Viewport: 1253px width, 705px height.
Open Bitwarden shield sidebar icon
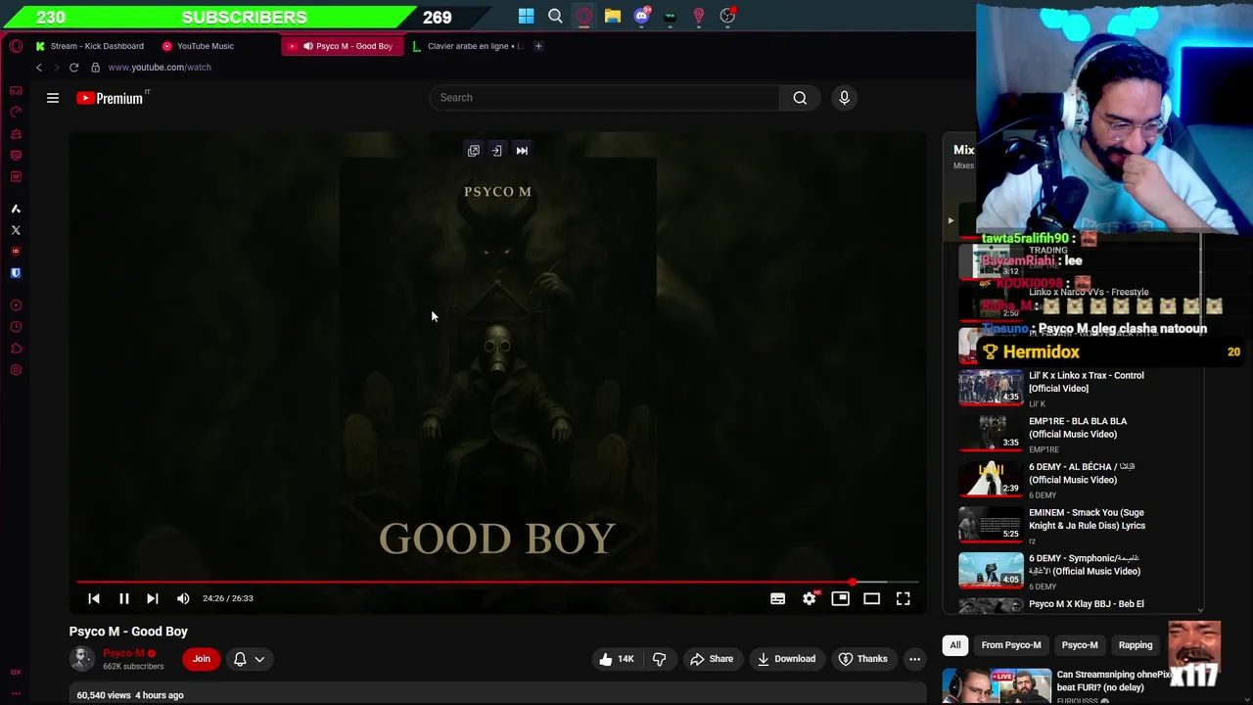16,273
